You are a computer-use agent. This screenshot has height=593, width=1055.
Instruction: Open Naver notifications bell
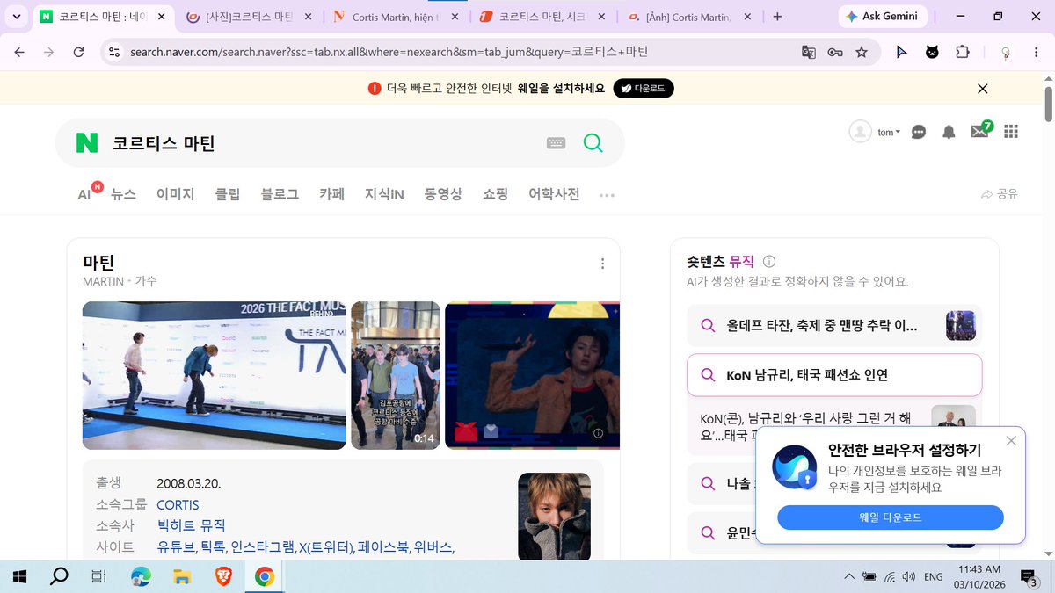pos(949,132)
